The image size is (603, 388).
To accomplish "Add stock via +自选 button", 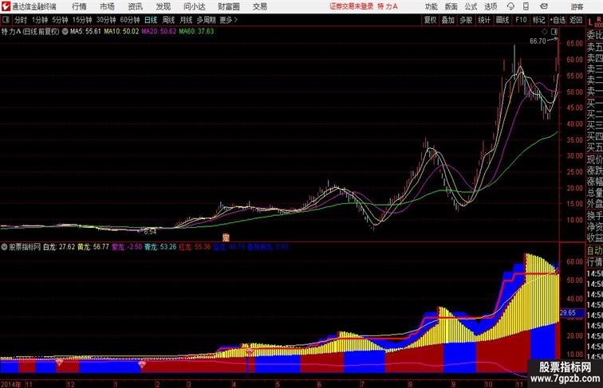I will pyautogui.click(x=558, y=20).
